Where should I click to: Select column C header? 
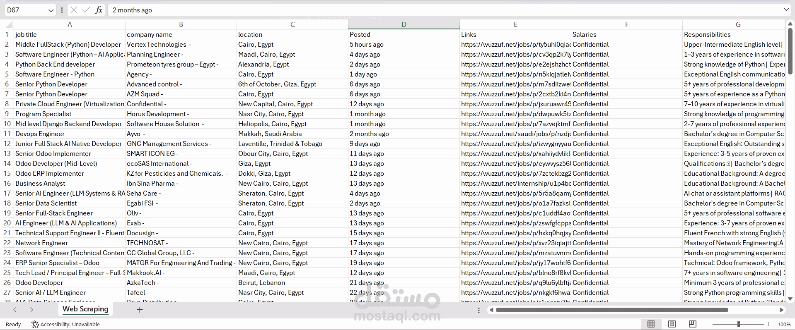[292, 24]
